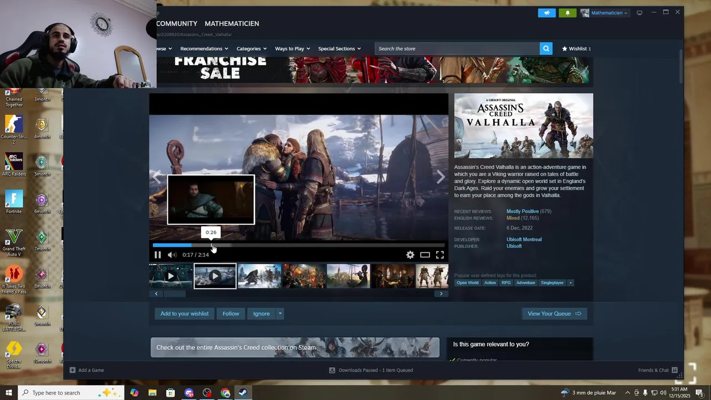Expand Ways to Play dropdown
Viewport: 711px width, 400px height.
pos(293,48)
